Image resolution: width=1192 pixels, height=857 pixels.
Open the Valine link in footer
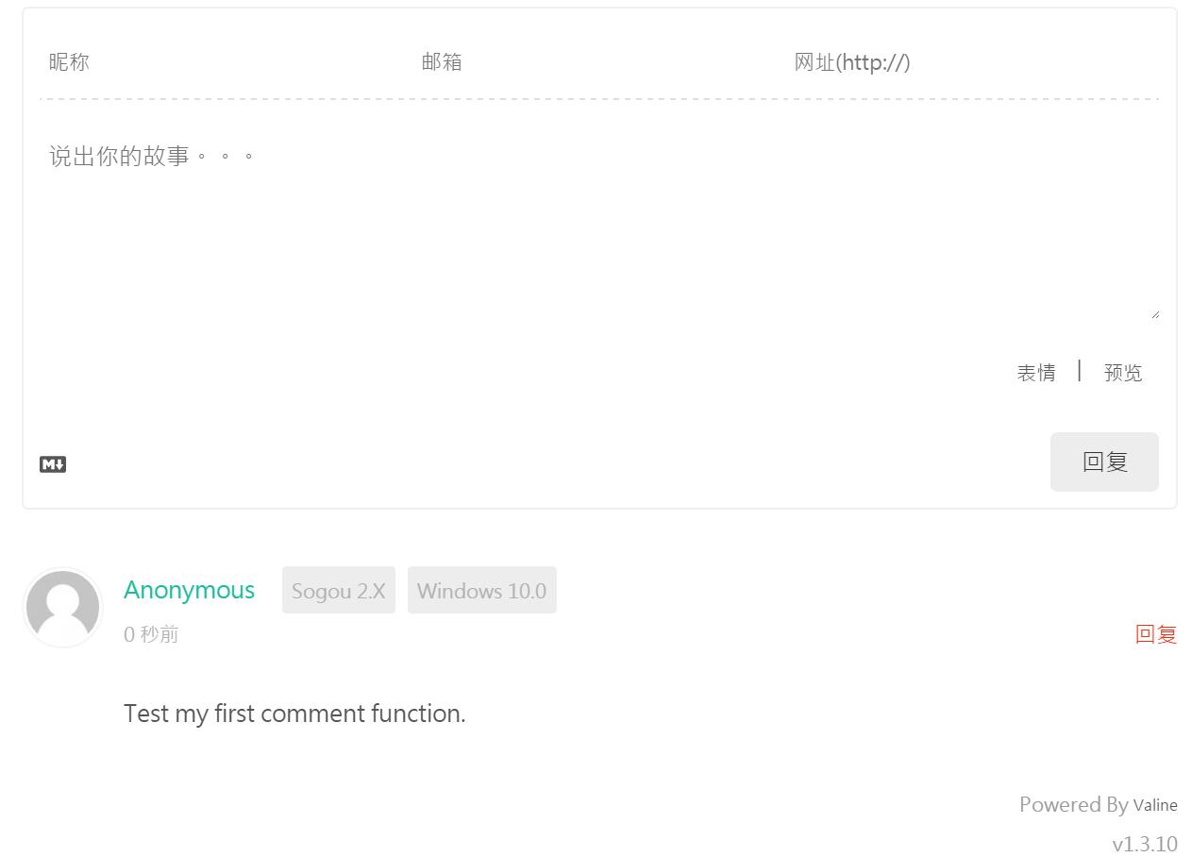(1155, 805)
